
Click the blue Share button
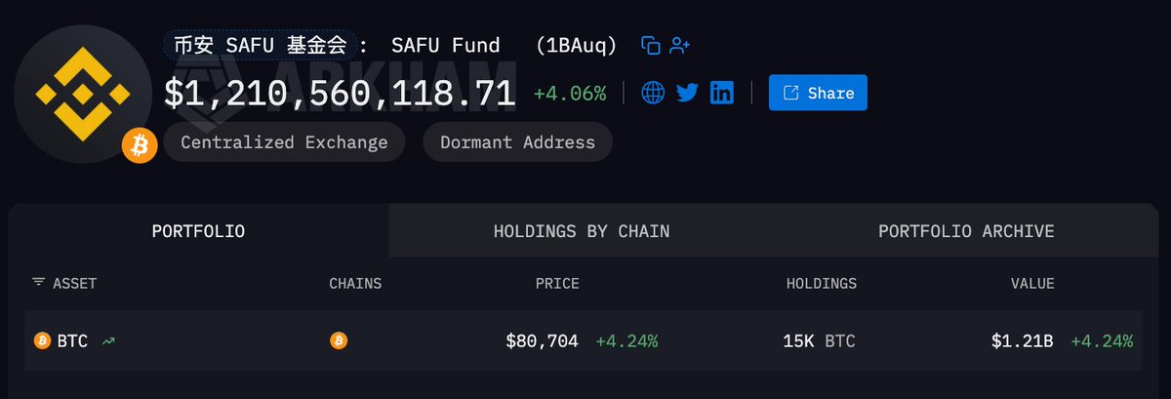818,93
